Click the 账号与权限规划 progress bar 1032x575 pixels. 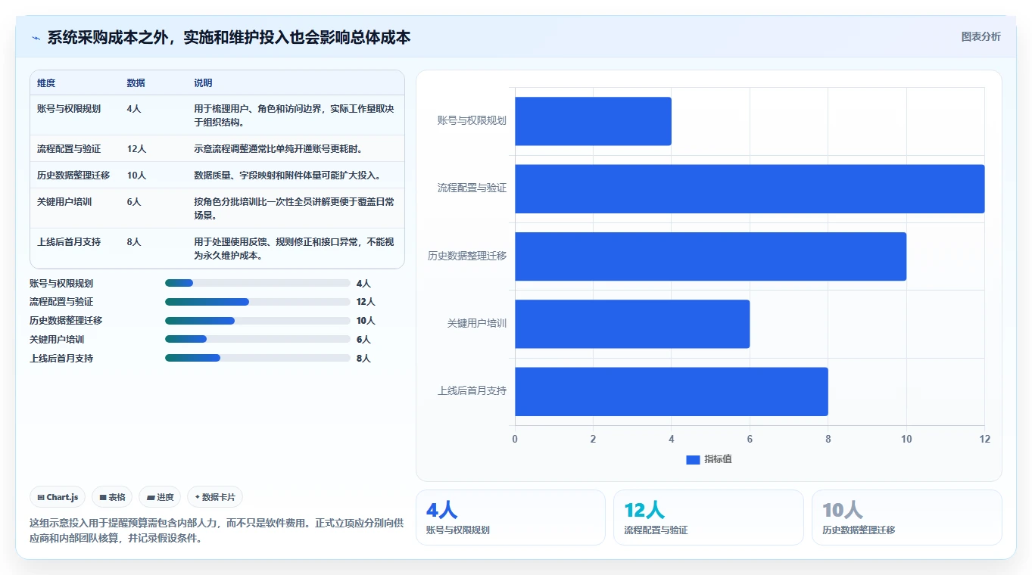(x=257, y=283)
